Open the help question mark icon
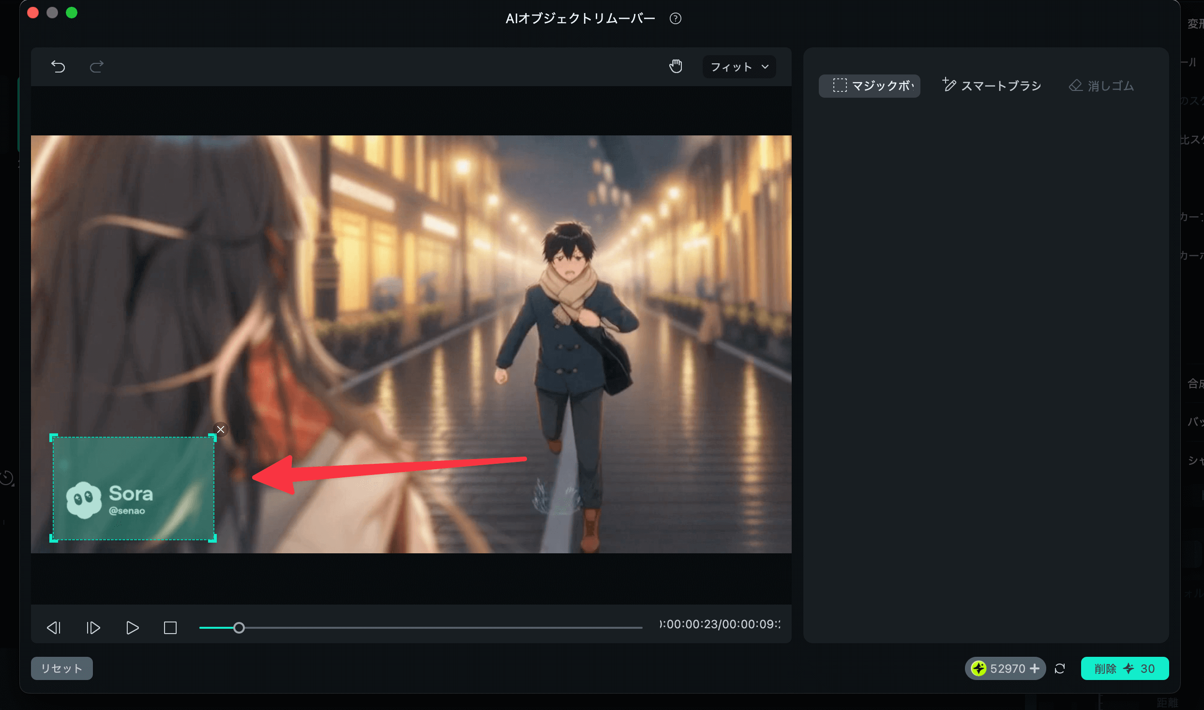This screenshot has height=710, width=1204. click(x=675, y=18)
